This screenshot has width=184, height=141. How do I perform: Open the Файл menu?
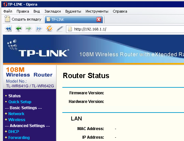point(8,11)
